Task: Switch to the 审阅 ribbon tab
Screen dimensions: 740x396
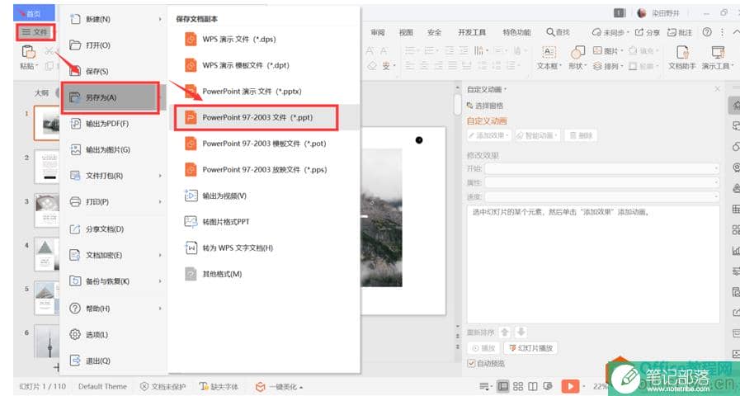Action: point(377,32)
